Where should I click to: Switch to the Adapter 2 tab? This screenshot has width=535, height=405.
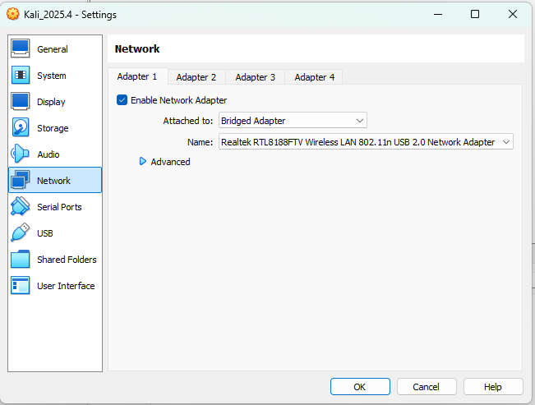196,77
